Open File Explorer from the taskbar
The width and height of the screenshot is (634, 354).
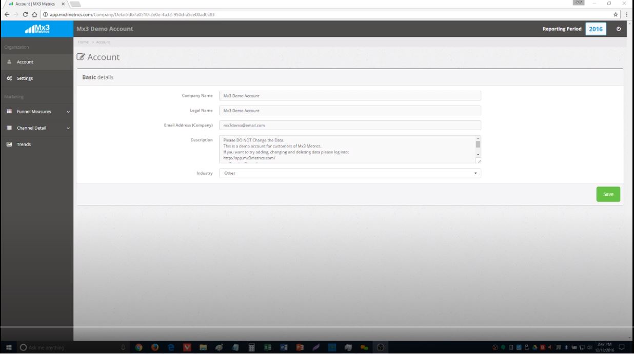click(x=203, y=347)
